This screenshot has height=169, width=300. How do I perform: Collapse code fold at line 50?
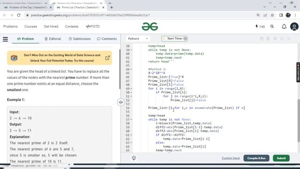131,92
